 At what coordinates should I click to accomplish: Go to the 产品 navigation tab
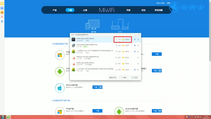55,10
